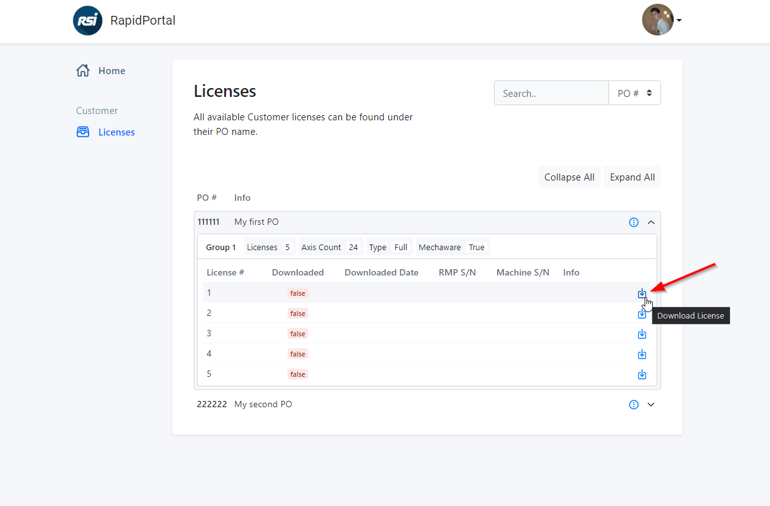Click the RapidPortal brand title

(143, 20)
